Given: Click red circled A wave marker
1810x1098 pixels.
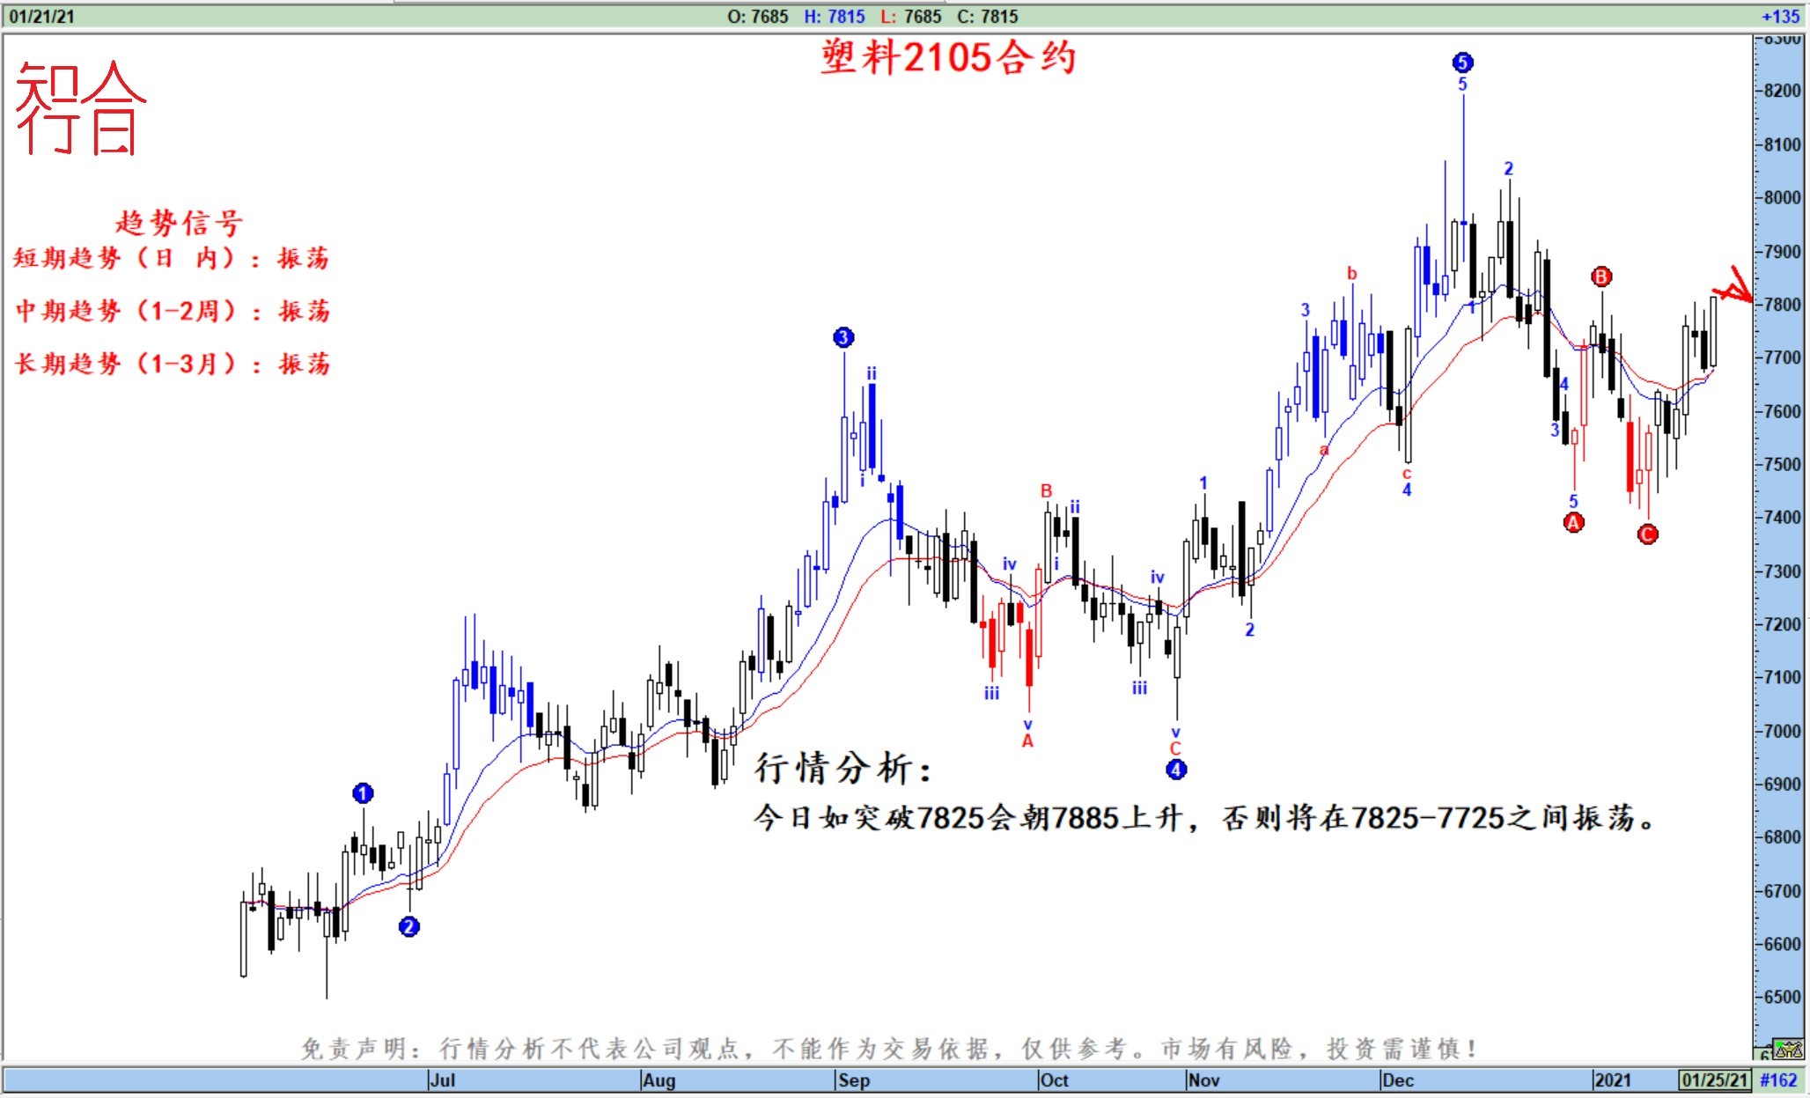Looking at the screenshot, I should (1573, 523).
